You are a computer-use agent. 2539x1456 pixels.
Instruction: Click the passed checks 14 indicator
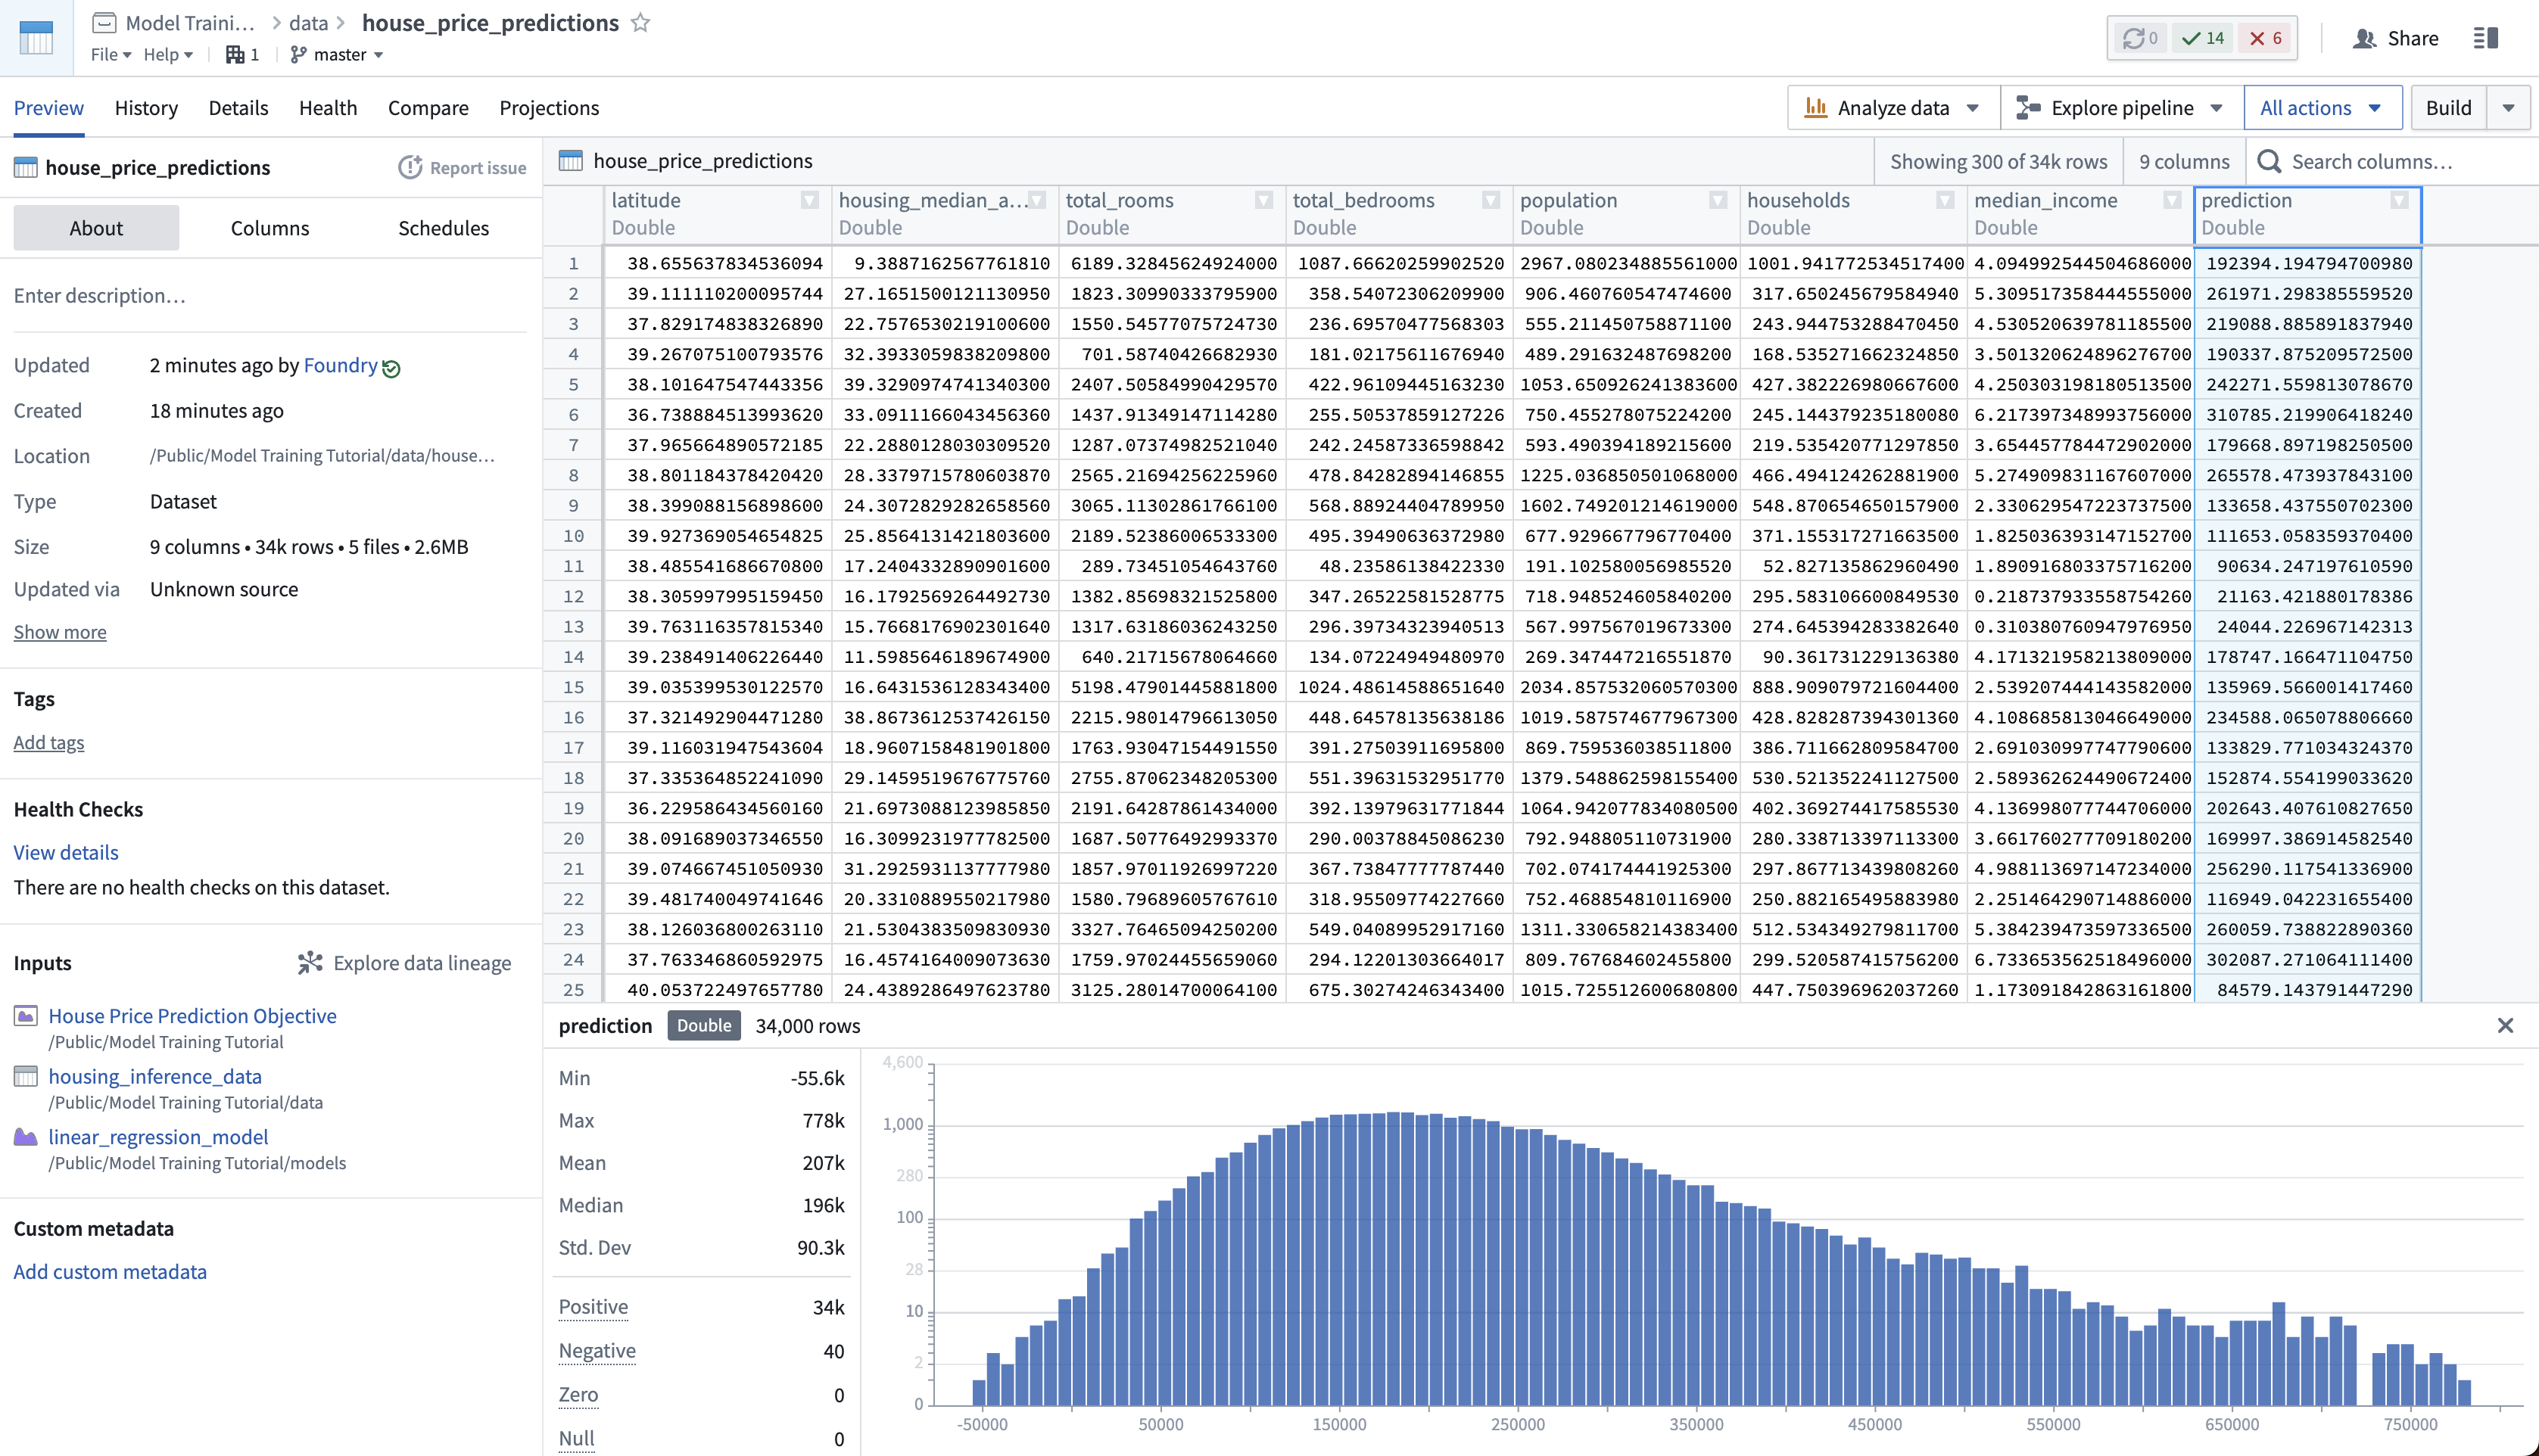tap(2203, 38)
